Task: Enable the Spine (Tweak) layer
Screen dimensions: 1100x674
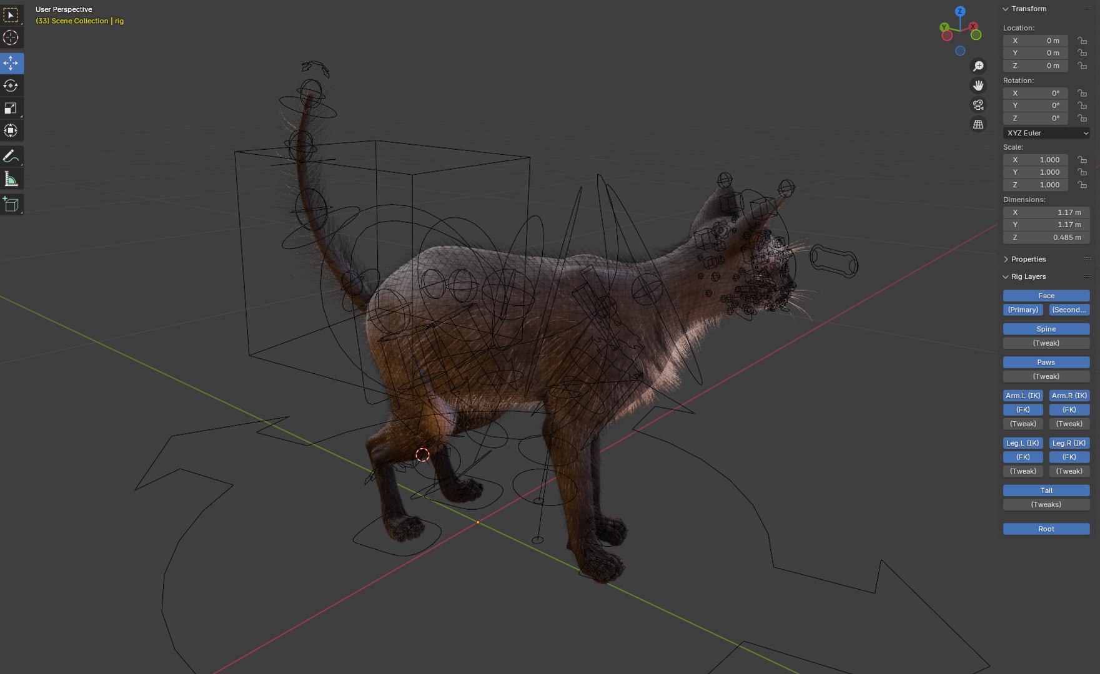Action: [x=1046, y=343]
